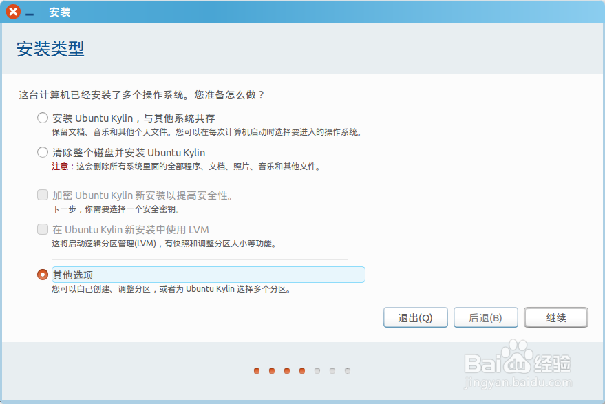
Task: Click the second orange progress step dot
Action: tap(272, 370)
